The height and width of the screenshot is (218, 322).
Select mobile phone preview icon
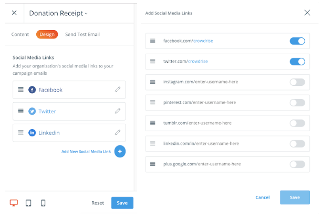pyautogui.click(x=43, y=203)
